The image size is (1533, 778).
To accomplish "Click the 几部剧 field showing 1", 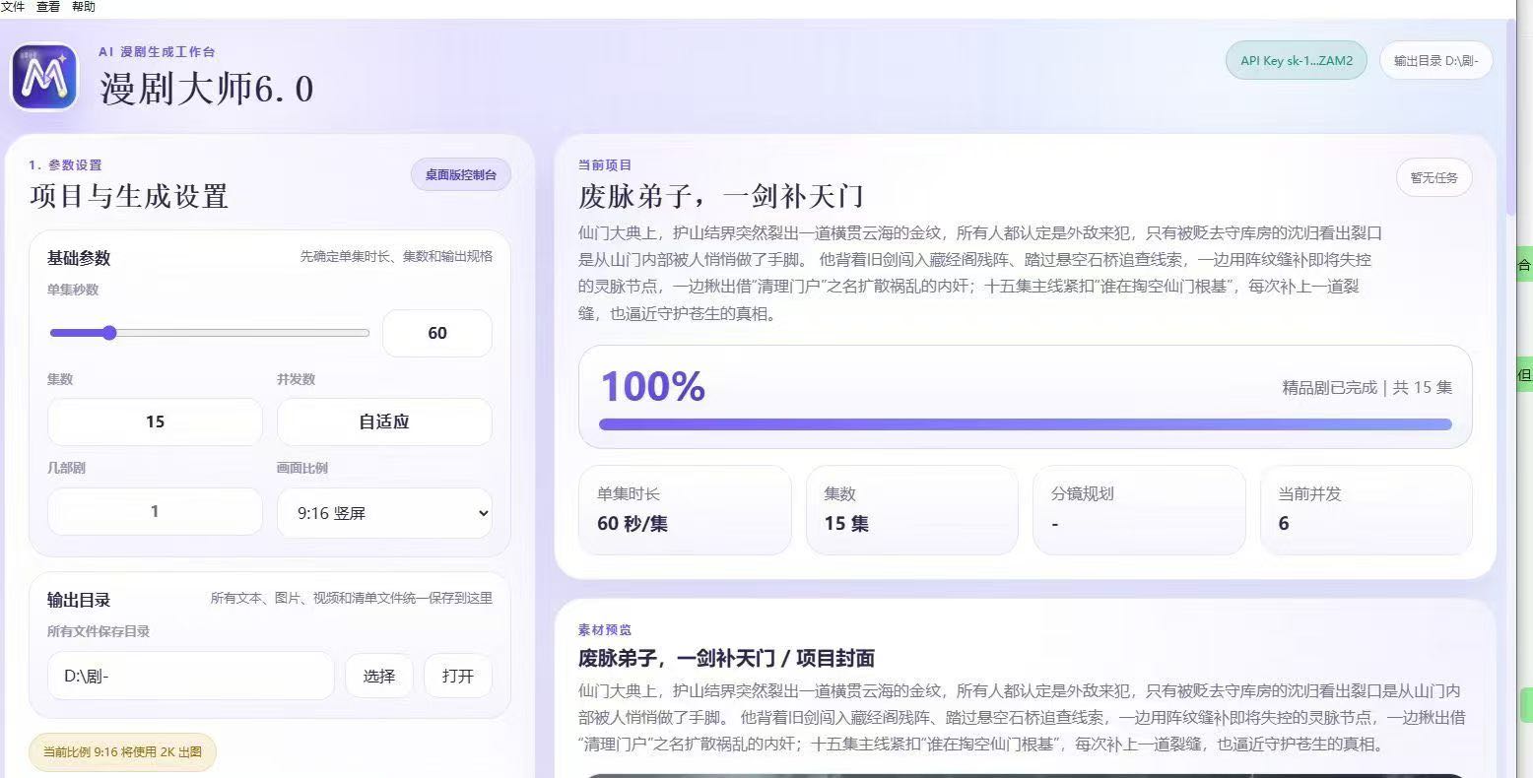I will (x=155, y=511).
